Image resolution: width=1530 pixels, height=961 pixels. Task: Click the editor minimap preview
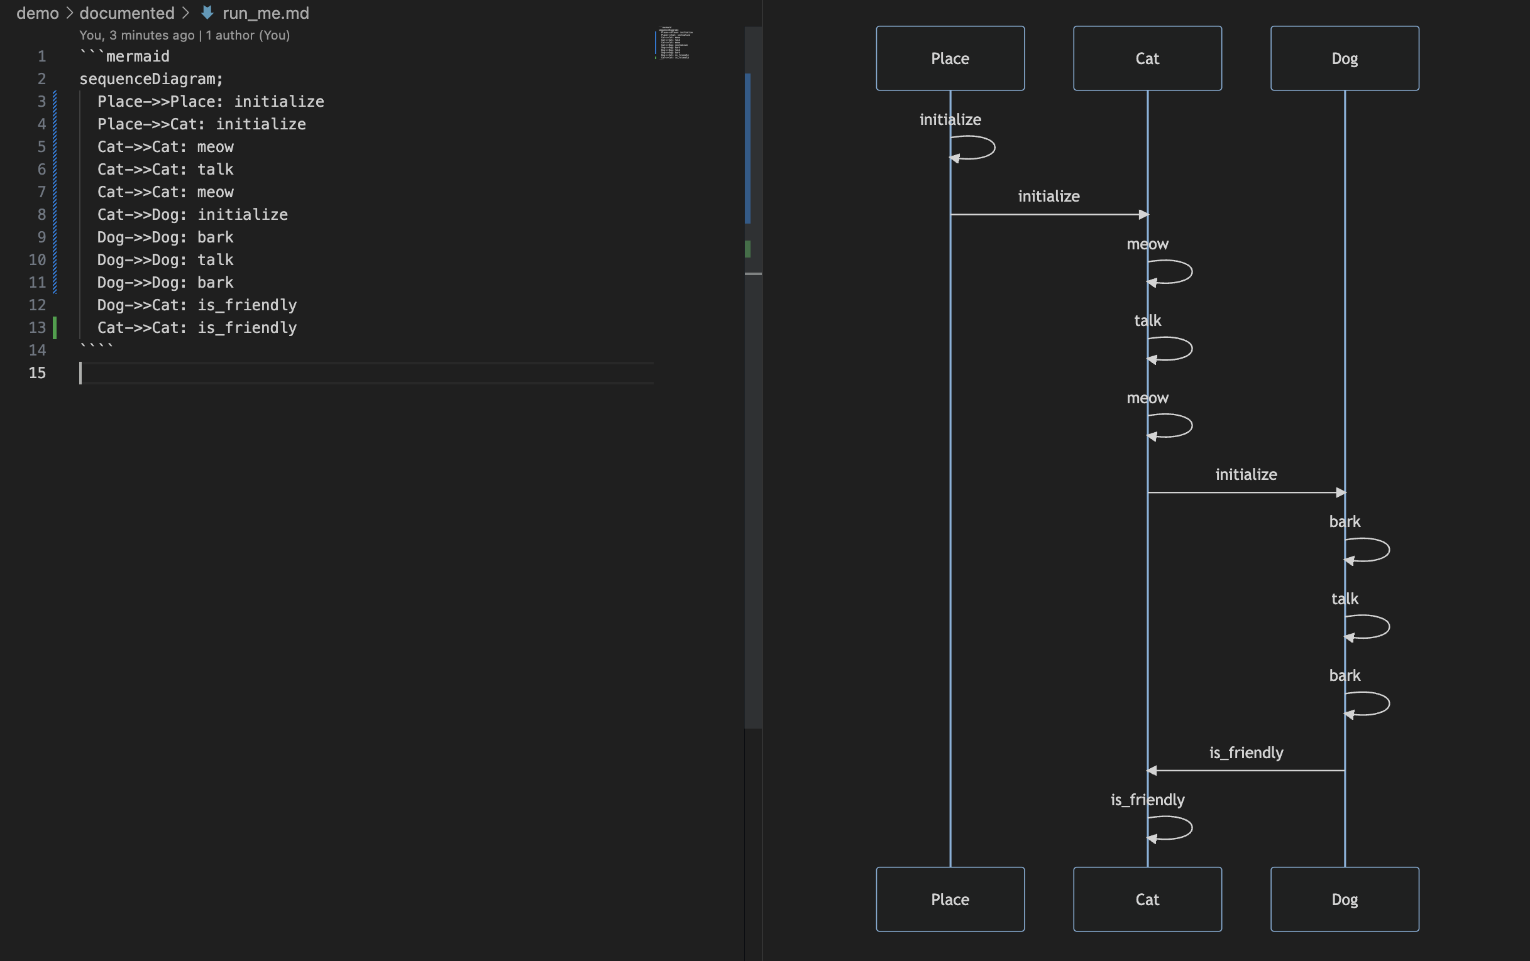click(x=674, y=43)
